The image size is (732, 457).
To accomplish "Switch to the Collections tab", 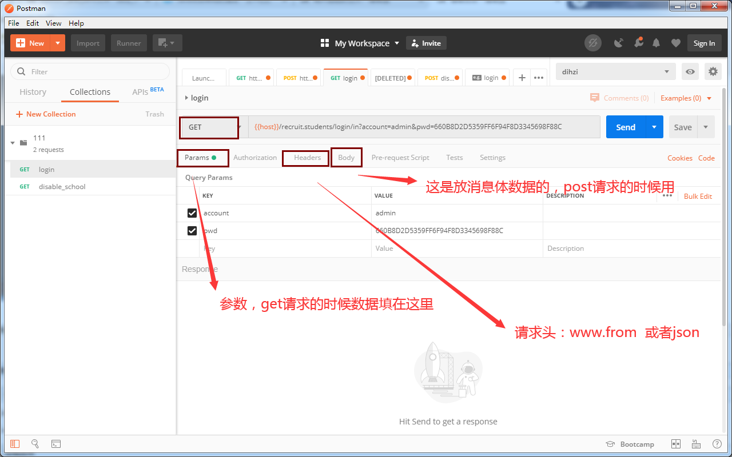I will tap(90, 92).
